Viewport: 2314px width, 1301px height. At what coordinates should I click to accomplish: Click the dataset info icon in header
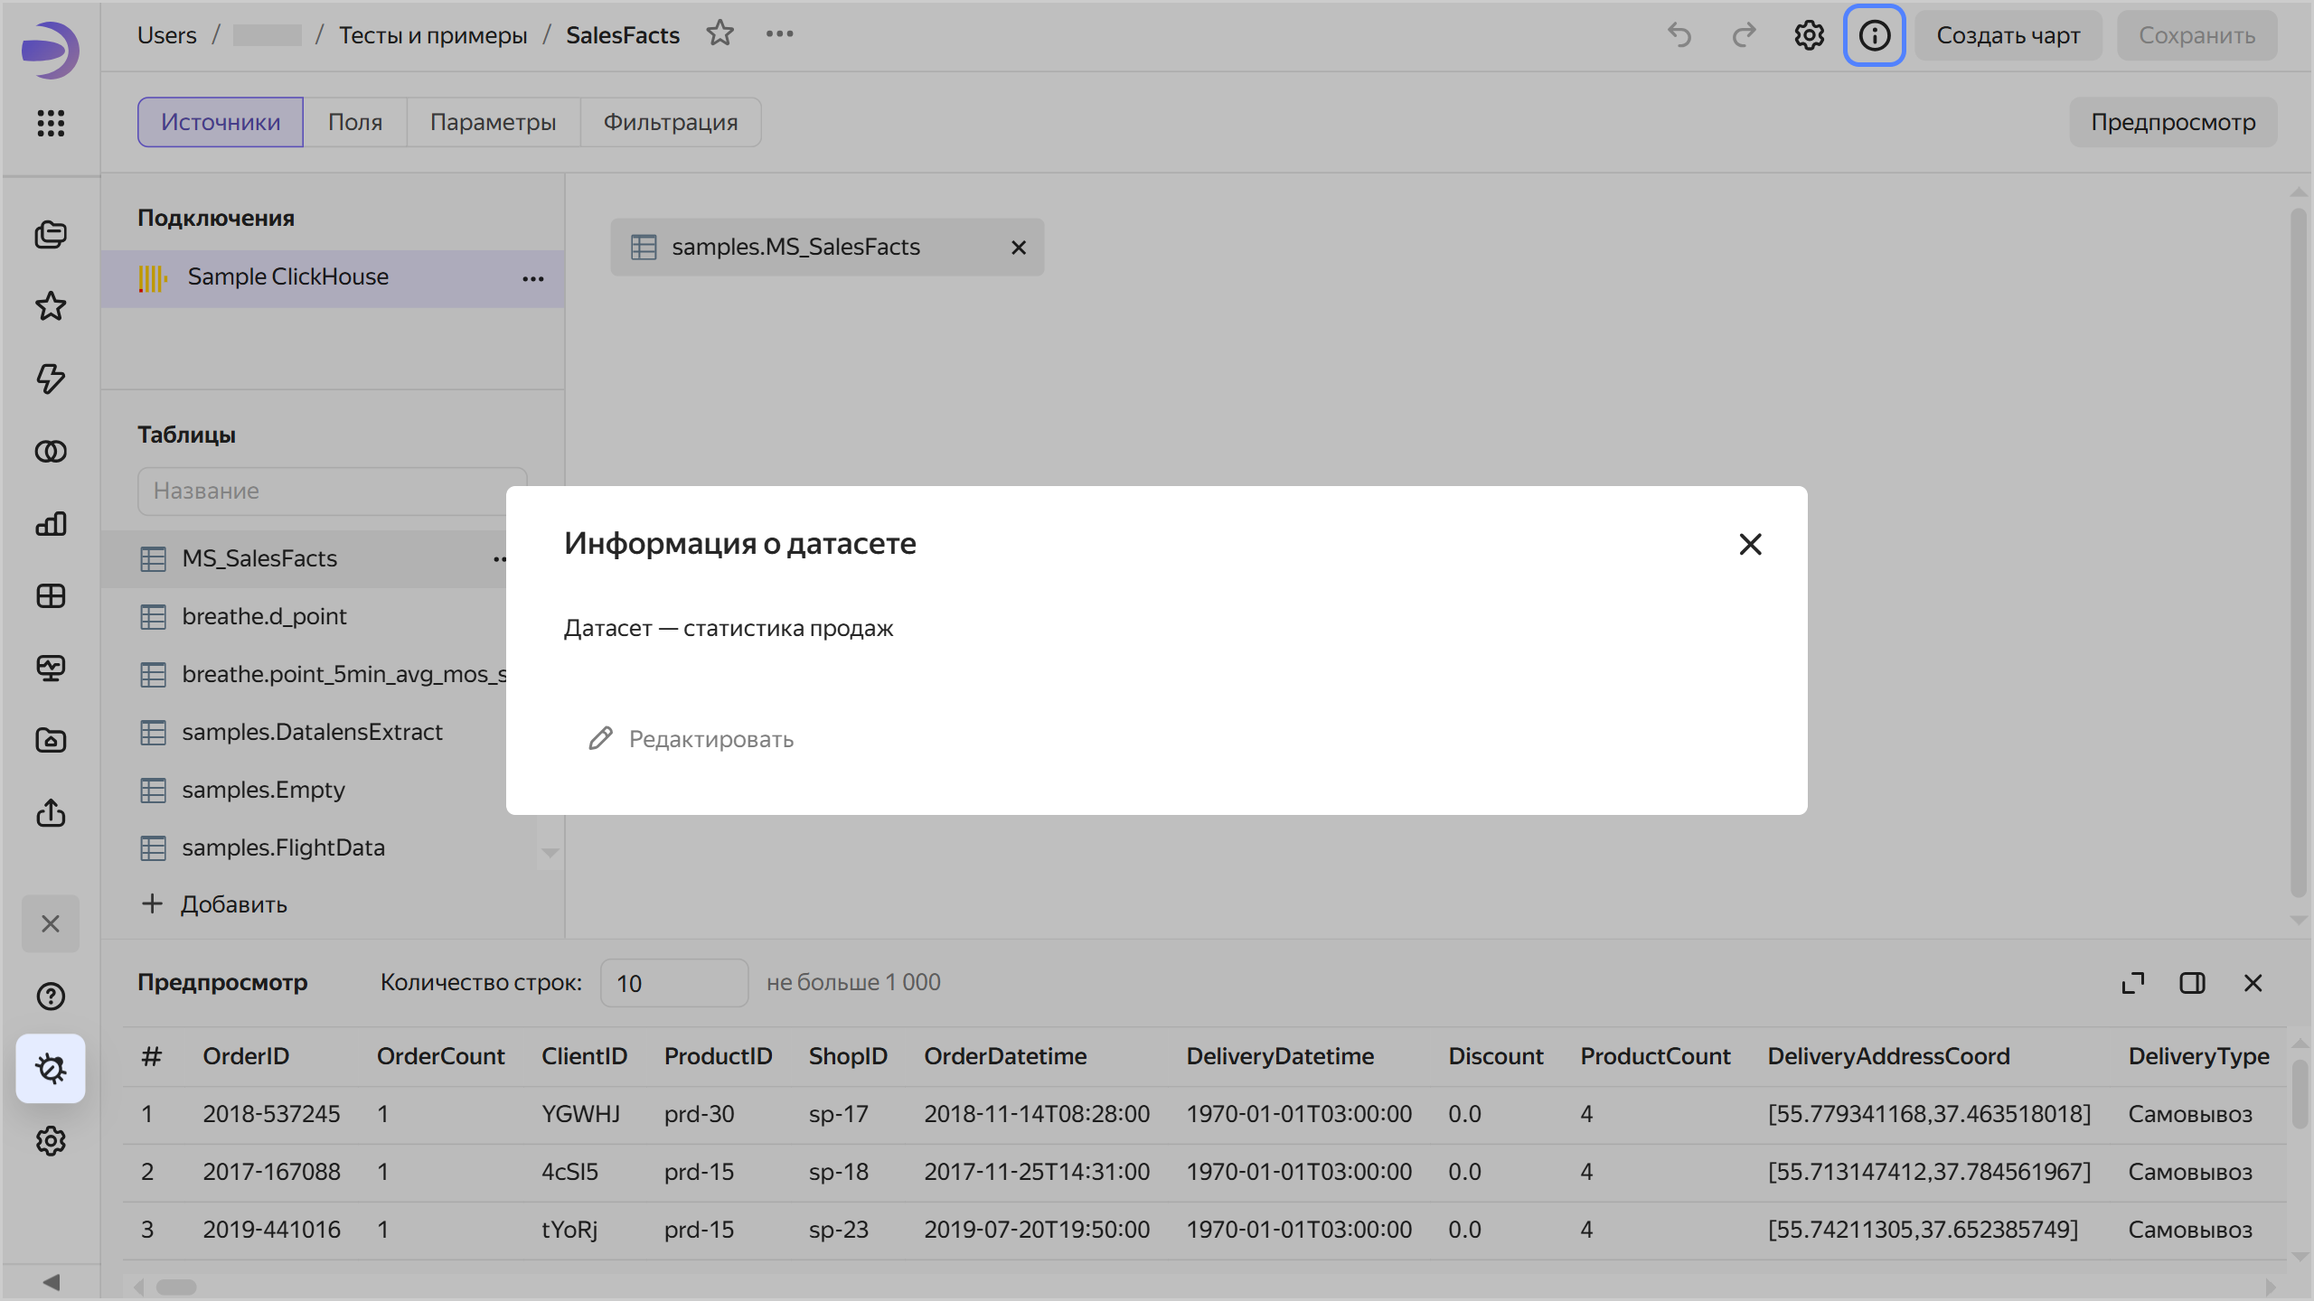coord(1874,35)
